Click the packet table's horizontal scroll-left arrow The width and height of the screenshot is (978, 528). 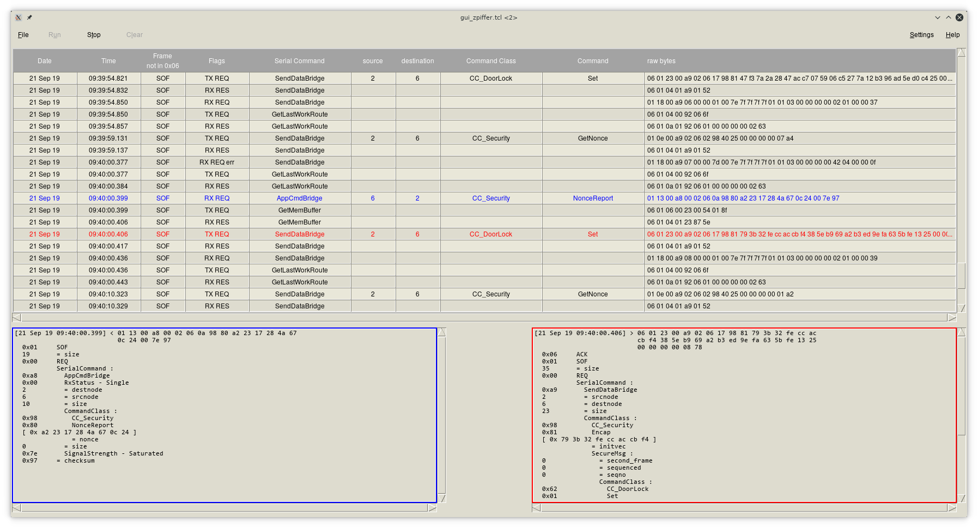tap(17, 318)
